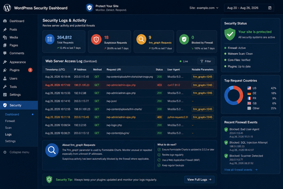This screenshot has width=283, height=189.
Task: Click 400 status in python-requests row
Action: [x=159, y=117]
